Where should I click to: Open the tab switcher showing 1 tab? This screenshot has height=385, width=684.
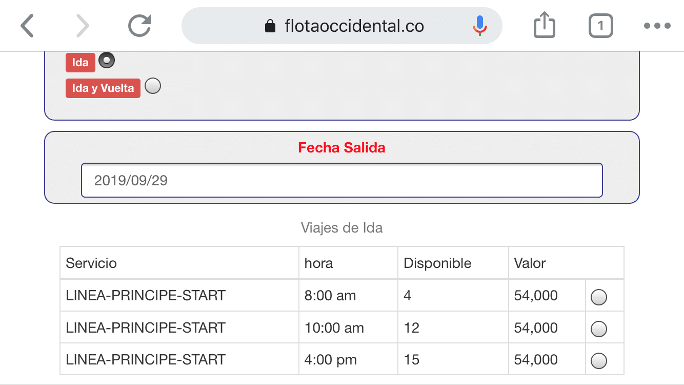pos(600,26)
